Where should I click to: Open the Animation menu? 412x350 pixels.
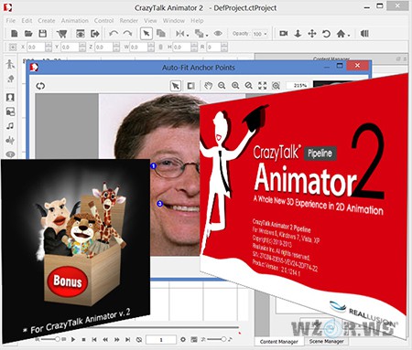(x=75, y=21)
